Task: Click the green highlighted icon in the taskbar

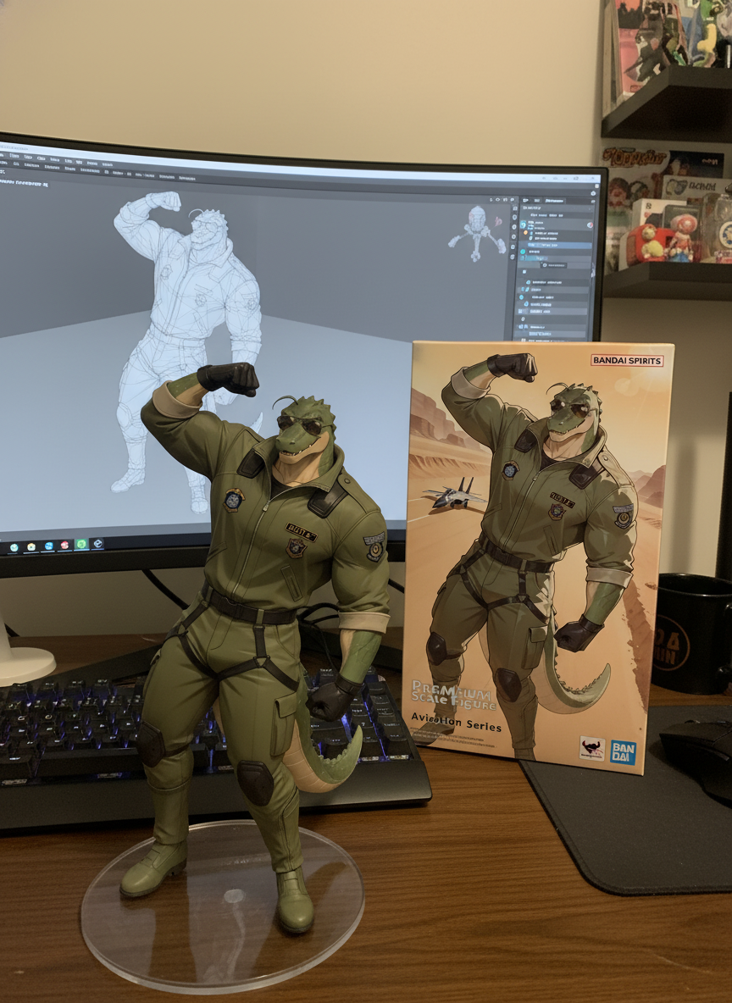Action: tap(81, 545)
